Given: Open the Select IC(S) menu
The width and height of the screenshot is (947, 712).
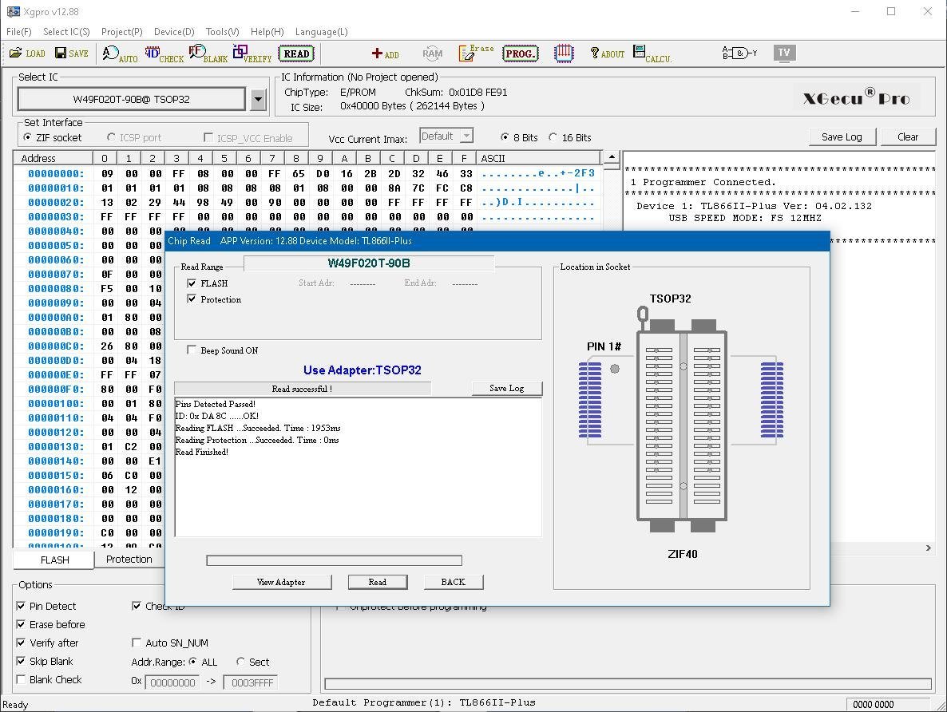Looking at the screenshot, I should pos(66,31).
